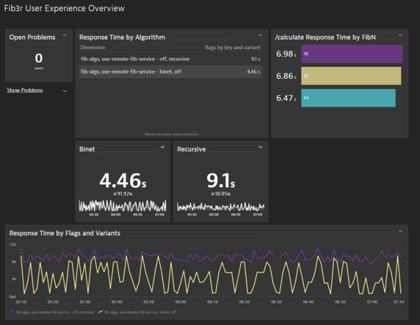
Task: Click the 06:00 time label on main chart
Action: (181, 302)
